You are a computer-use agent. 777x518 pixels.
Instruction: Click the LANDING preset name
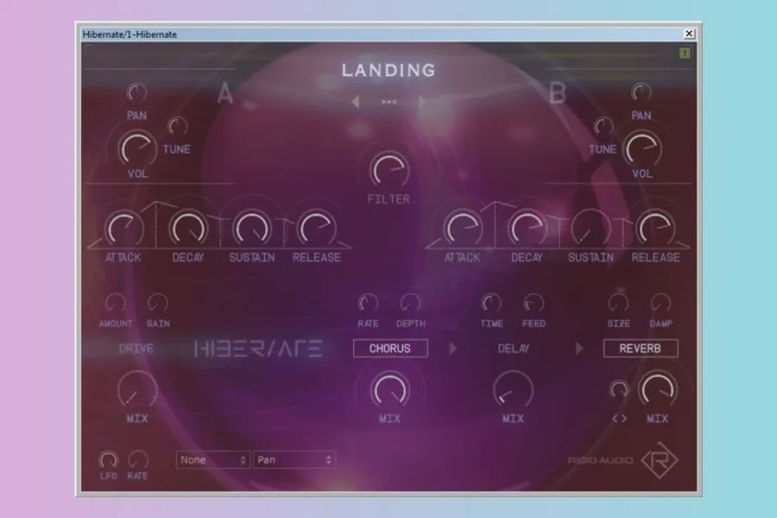point(388,71)
